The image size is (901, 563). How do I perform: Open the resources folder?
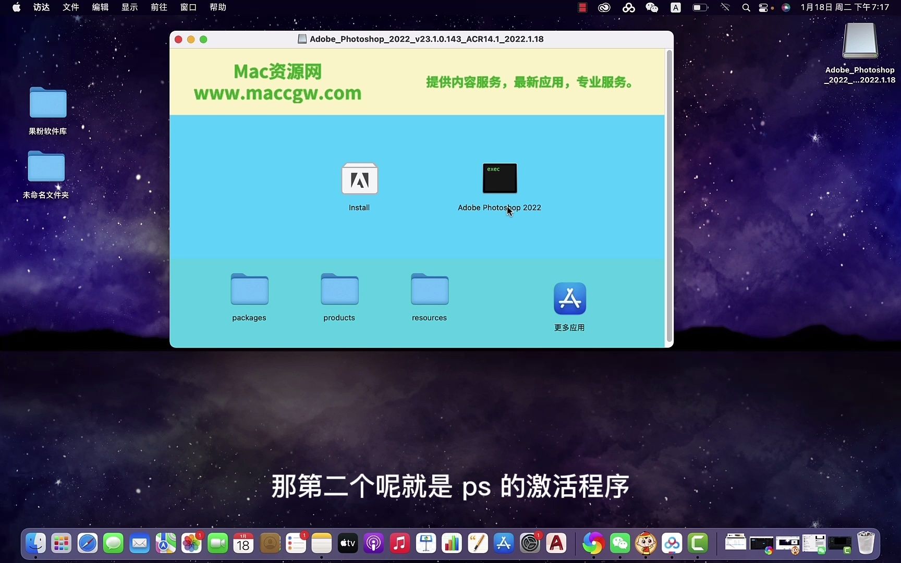430,289
